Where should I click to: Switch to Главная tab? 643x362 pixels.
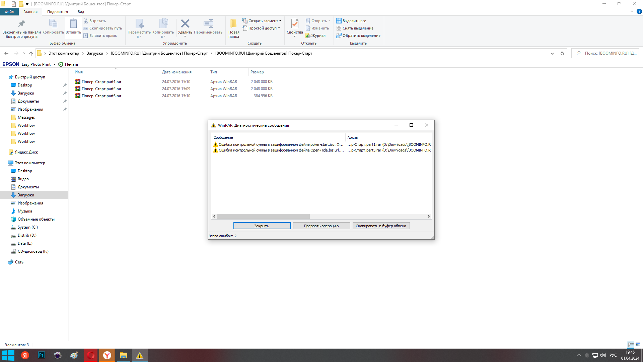tap(30, 12)
